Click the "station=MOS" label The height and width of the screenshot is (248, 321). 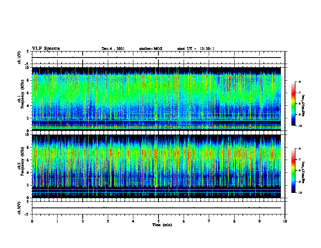click(151, 49)
